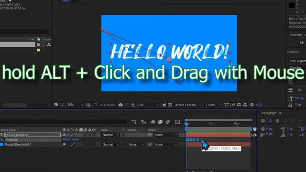306x172 pixels.
Task: Click the comp marker bin icon
Action: [255, 129]
